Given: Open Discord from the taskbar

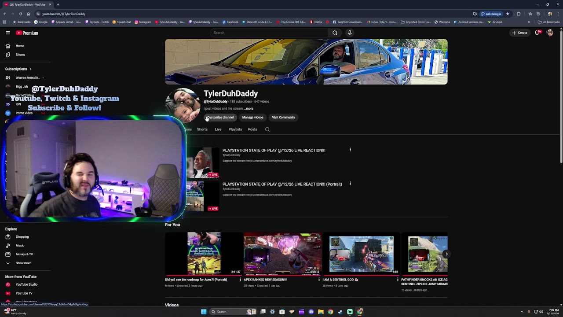Looking at the screenshot, I should [x=311, y=312].
